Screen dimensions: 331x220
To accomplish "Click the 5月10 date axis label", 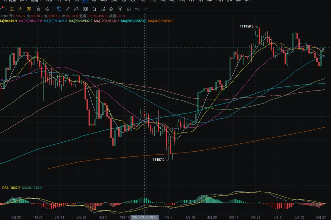I will point(234,217).
